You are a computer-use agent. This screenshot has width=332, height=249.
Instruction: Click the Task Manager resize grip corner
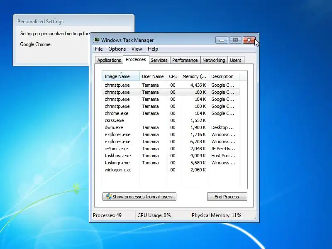tap(254, 217)
